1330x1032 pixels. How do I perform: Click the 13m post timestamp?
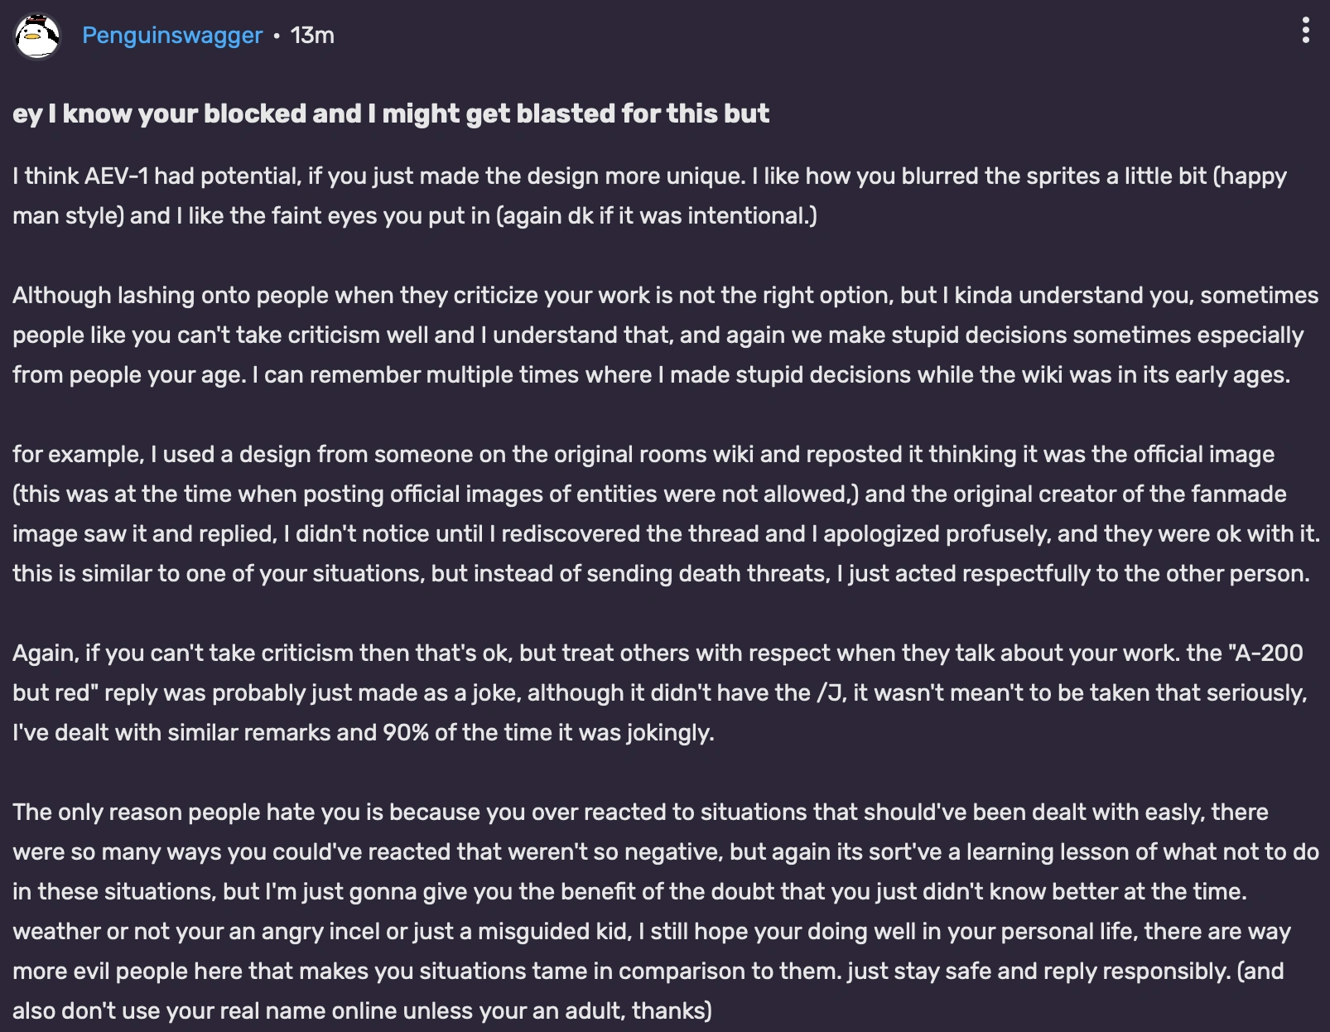pyautogui.click(x=312, y=36)
